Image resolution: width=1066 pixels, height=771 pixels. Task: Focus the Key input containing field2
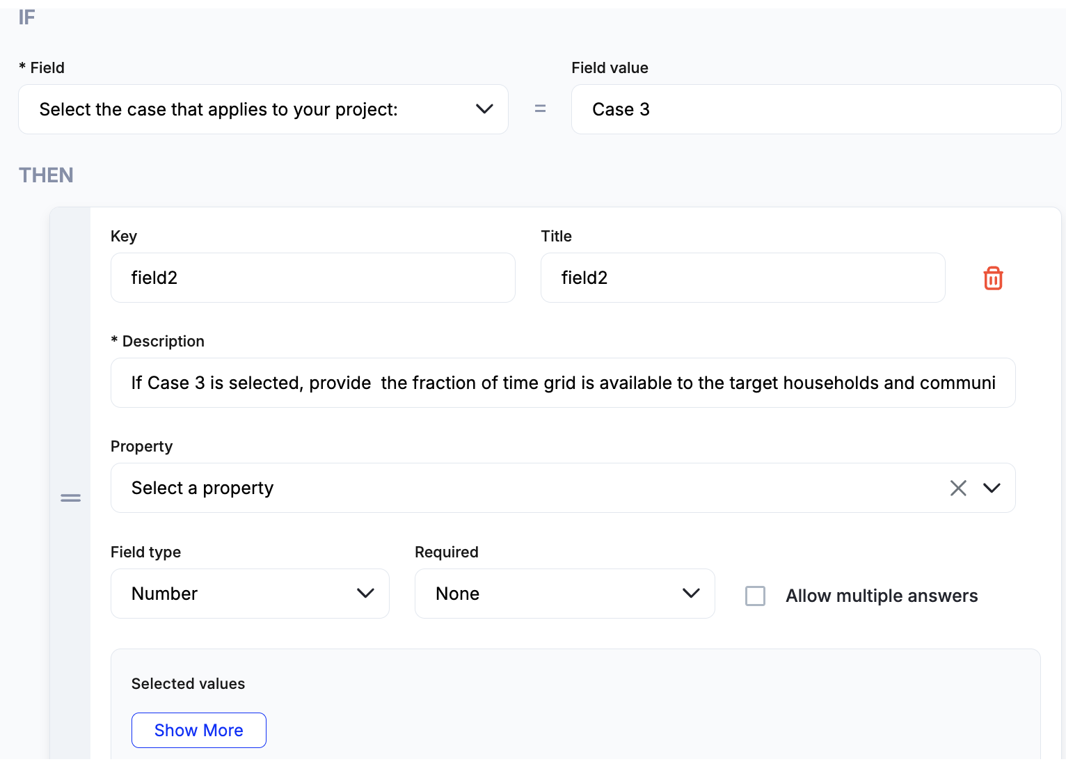(x=312, y=278)
